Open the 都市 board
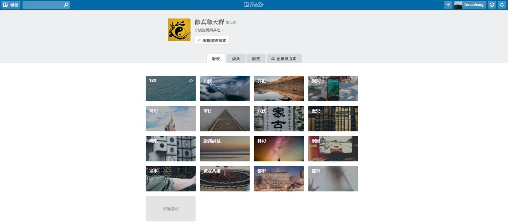This screenshot has height=224, width=508. 279,179
